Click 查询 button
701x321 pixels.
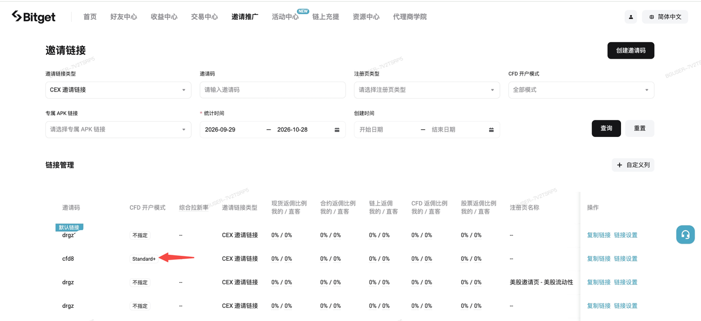[x=606, y=128]
